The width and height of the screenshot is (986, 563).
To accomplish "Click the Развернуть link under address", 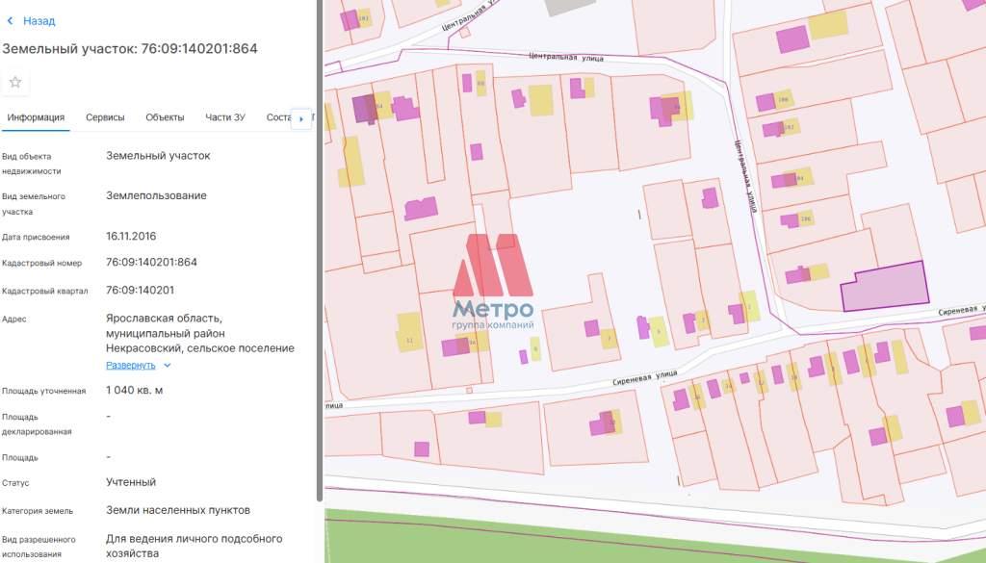I will pos(130,366).
